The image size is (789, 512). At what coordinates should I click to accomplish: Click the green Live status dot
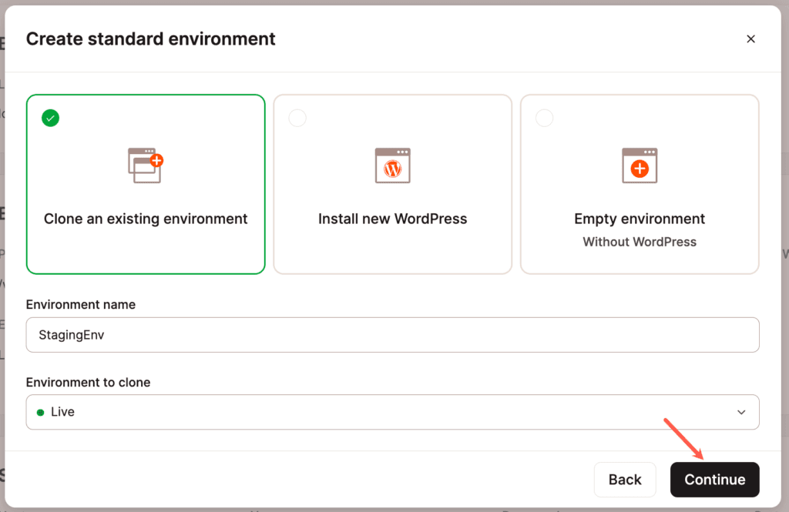coord(40,413)
